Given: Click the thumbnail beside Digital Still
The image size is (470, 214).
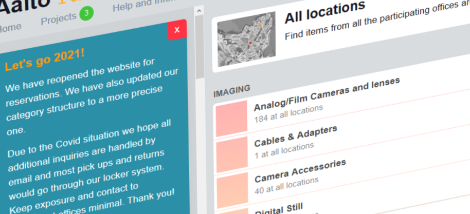Looking at the screenshot, I should [236, 211].
